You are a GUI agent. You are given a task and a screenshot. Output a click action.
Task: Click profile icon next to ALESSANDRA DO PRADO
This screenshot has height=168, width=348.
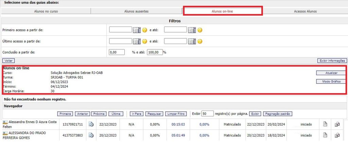click(x=5, y=133)
